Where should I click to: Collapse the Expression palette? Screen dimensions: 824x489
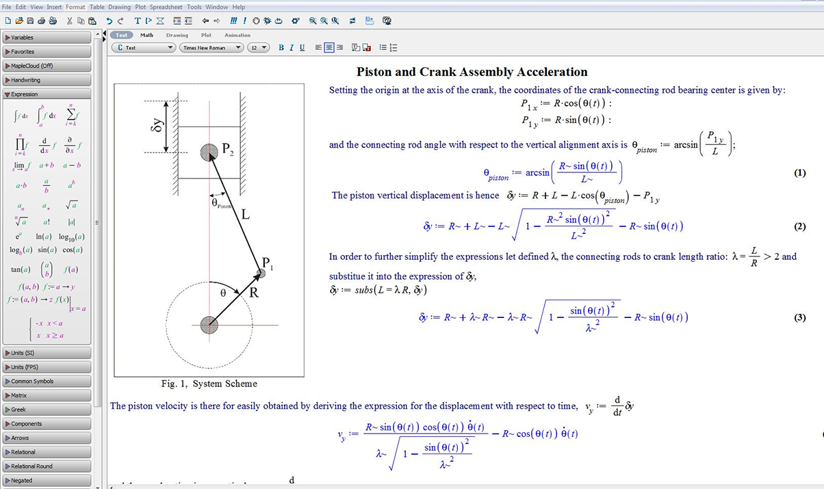[x=47, y=94]
